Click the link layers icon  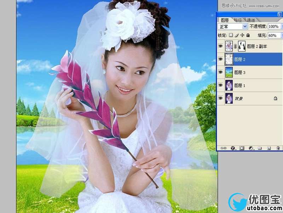point(223,148)
